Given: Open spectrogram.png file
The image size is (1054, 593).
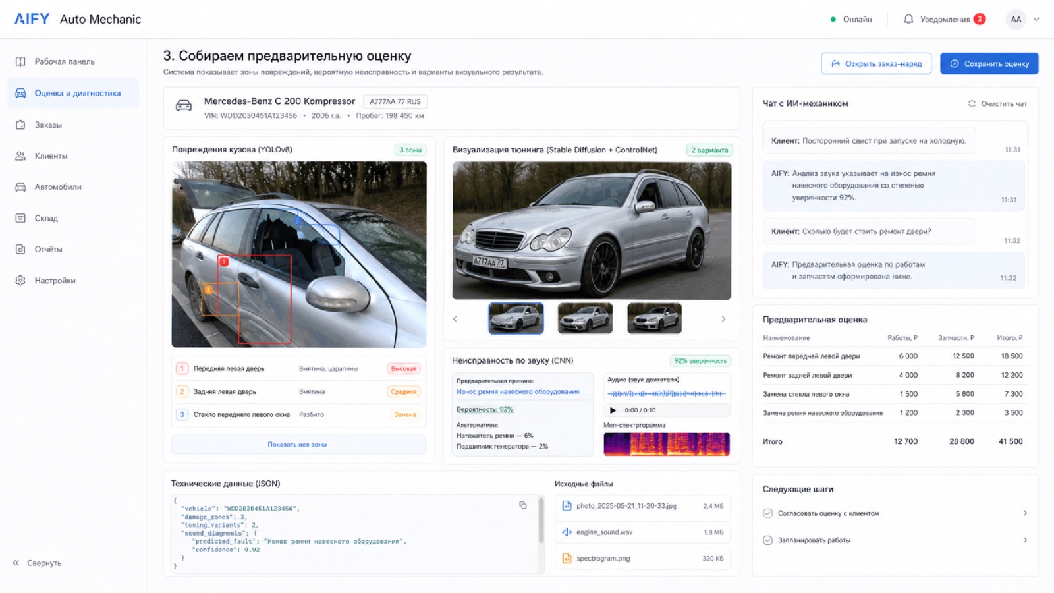Looking at the screenshot, I should [x=642, y=558].
